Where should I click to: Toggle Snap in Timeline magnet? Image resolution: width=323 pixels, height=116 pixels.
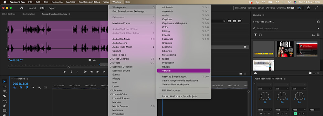coord(21,87)
